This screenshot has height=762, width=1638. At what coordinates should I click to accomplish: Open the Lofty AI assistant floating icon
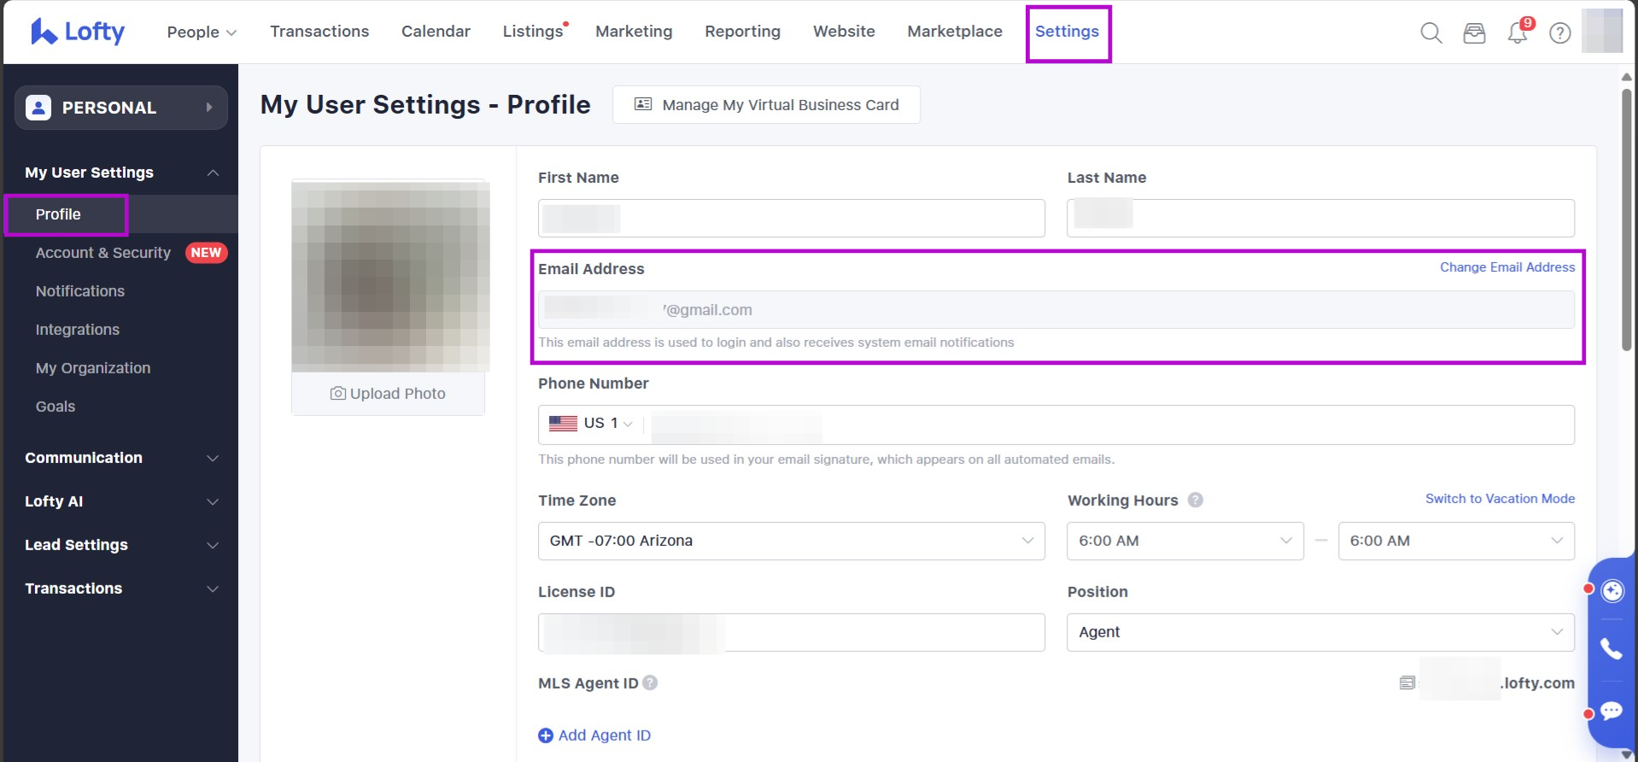[1612, 590]
